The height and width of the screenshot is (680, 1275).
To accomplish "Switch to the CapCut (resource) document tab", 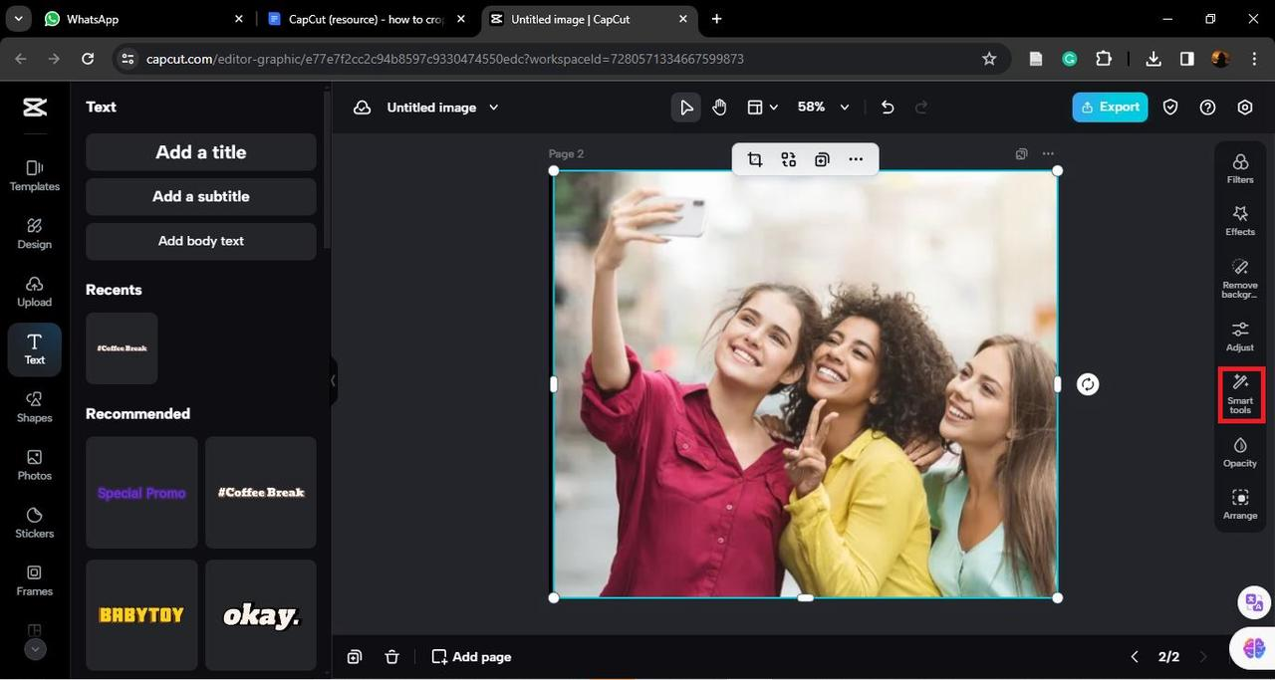I will pos(367,19).
